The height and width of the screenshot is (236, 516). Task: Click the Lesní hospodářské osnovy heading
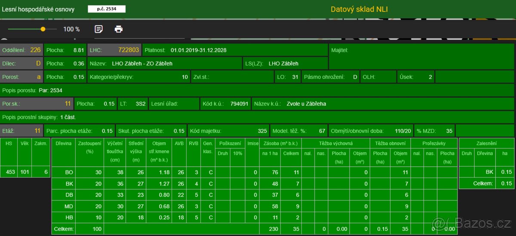[x=38, y=9]
